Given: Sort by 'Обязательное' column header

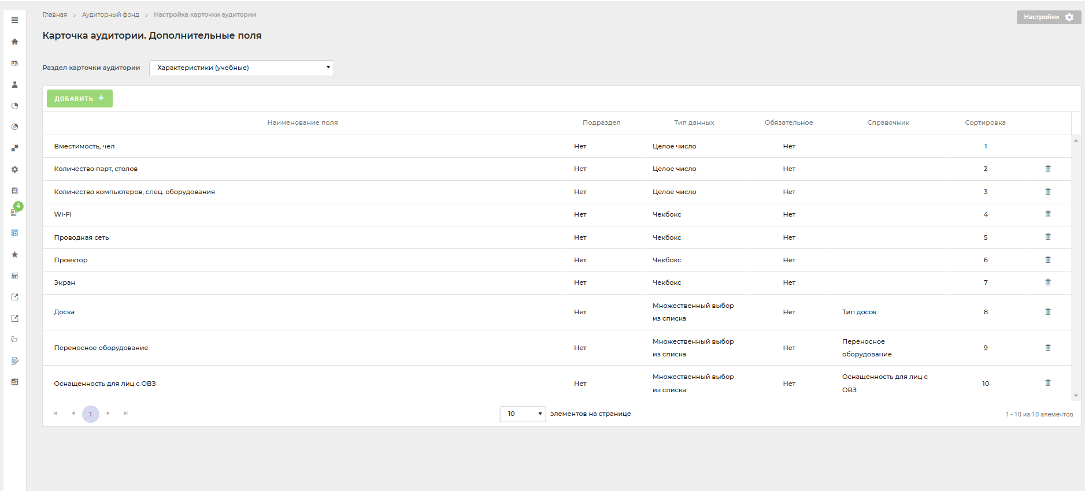Looking at the screenshot, I should point(788,122).
